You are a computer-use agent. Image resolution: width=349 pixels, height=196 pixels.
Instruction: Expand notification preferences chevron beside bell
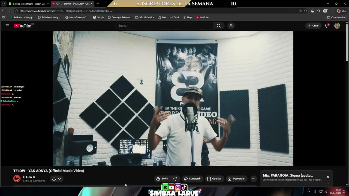(x=59, y=179)
